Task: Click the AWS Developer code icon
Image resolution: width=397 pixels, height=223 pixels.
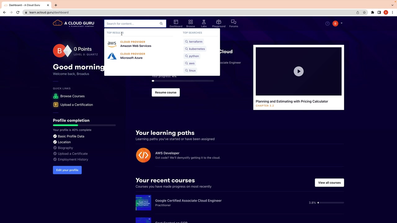Action: (x=143, y=155)
